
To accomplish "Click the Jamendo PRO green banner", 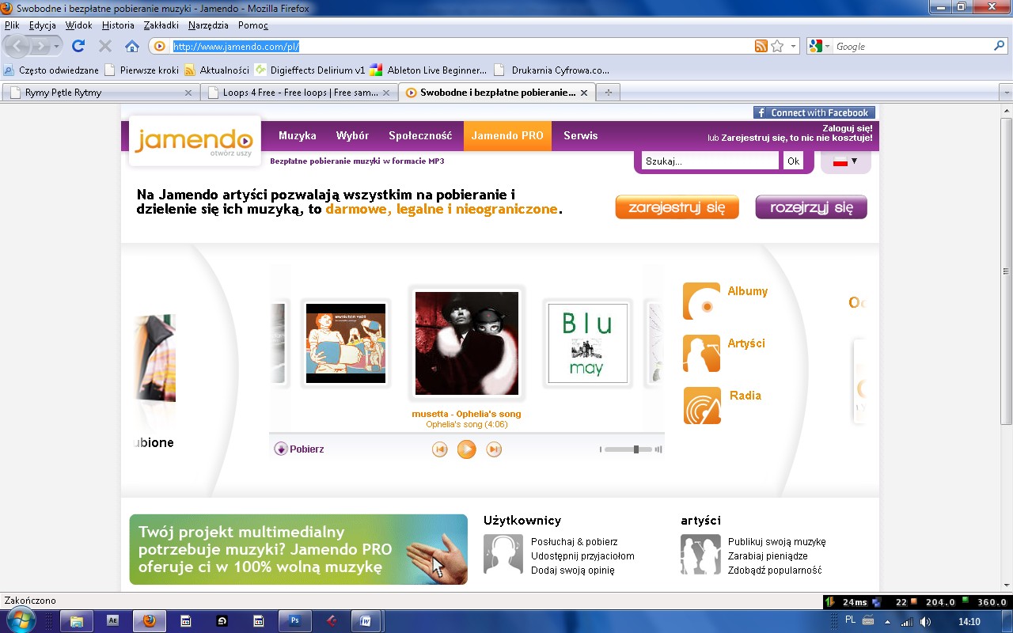I will pos(298,550).
